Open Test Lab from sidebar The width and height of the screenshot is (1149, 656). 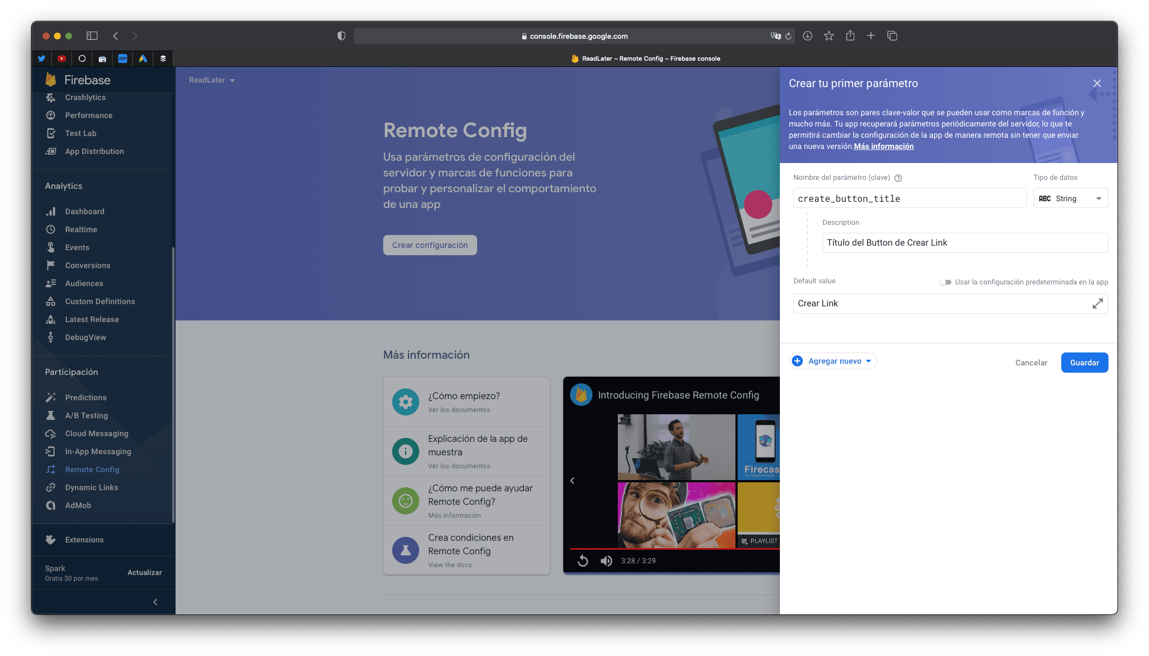pos(80,133)
